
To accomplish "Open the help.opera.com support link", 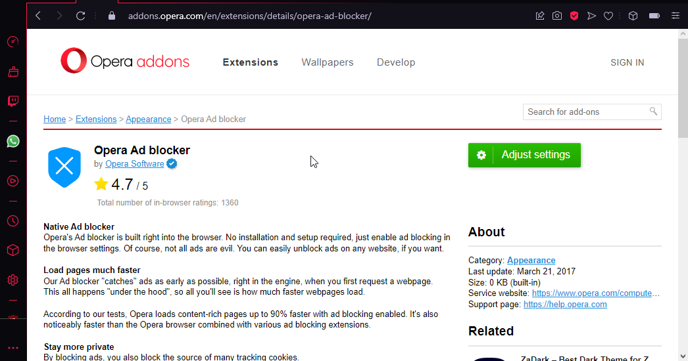I will click(565, 305).
